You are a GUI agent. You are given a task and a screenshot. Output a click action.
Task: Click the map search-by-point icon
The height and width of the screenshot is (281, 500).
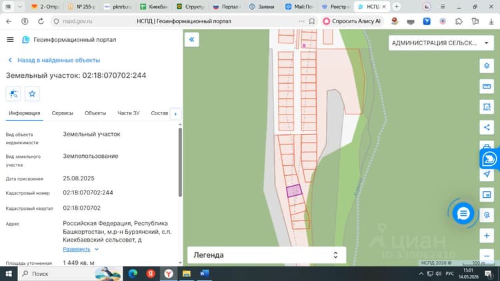click(x=487, y=215)
